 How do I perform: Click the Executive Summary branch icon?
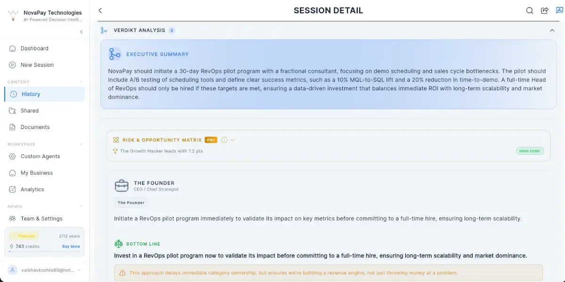coord(115,54)
